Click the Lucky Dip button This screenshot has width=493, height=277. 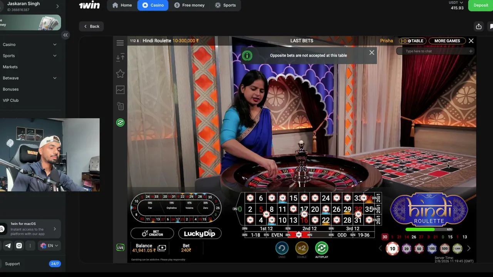200,234
